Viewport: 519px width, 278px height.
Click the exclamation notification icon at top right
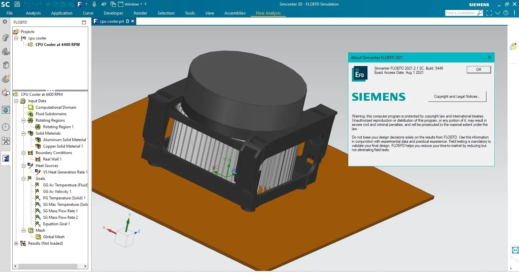point(514,13)
